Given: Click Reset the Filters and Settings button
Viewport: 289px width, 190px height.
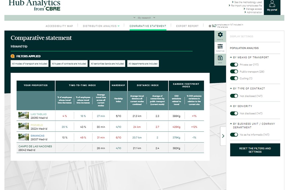Looking at the screenshot, I should (255, 150).
